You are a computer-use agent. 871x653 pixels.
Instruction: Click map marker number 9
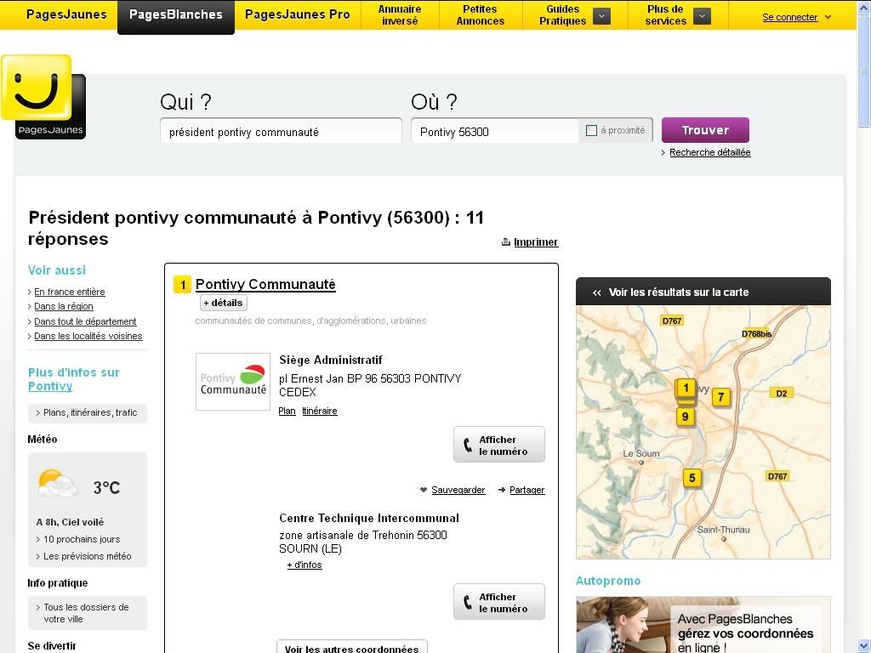pos(686,417)
